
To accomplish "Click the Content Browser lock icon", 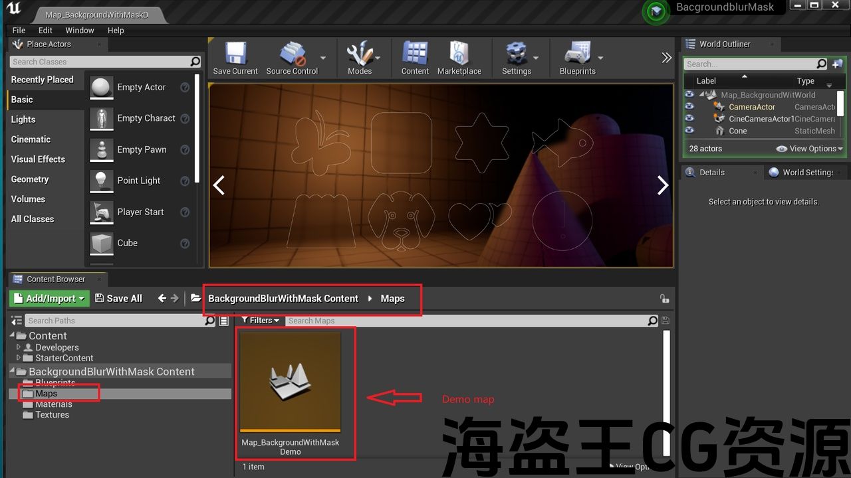I will pyautogui.click(x=664, y=299).
